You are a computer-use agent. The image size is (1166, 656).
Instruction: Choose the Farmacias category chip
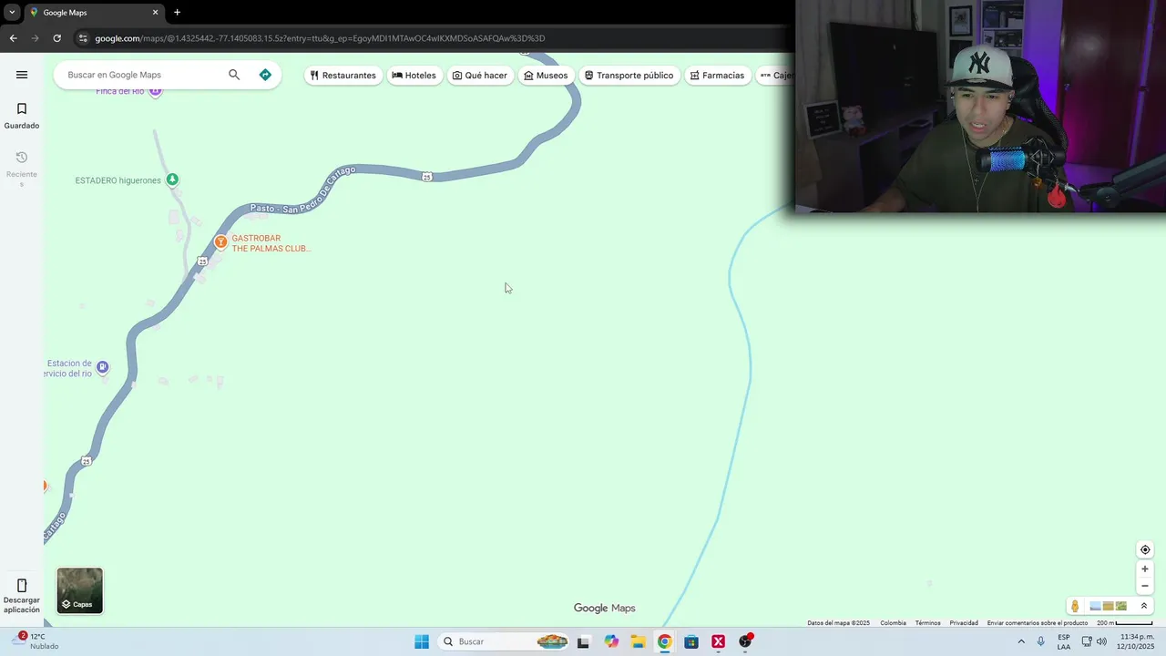(718, 76)
